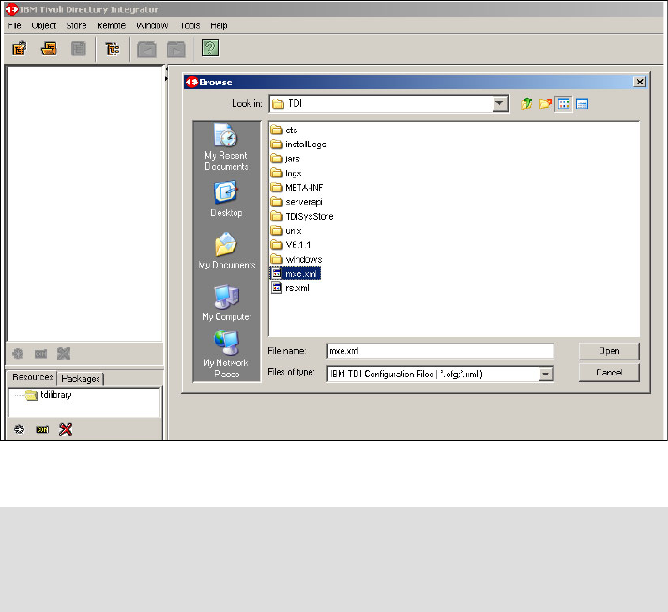This screenshot has width=668, height=612.
Task: Click the New configuration toolbar icon
Action: tap(19, 49)
